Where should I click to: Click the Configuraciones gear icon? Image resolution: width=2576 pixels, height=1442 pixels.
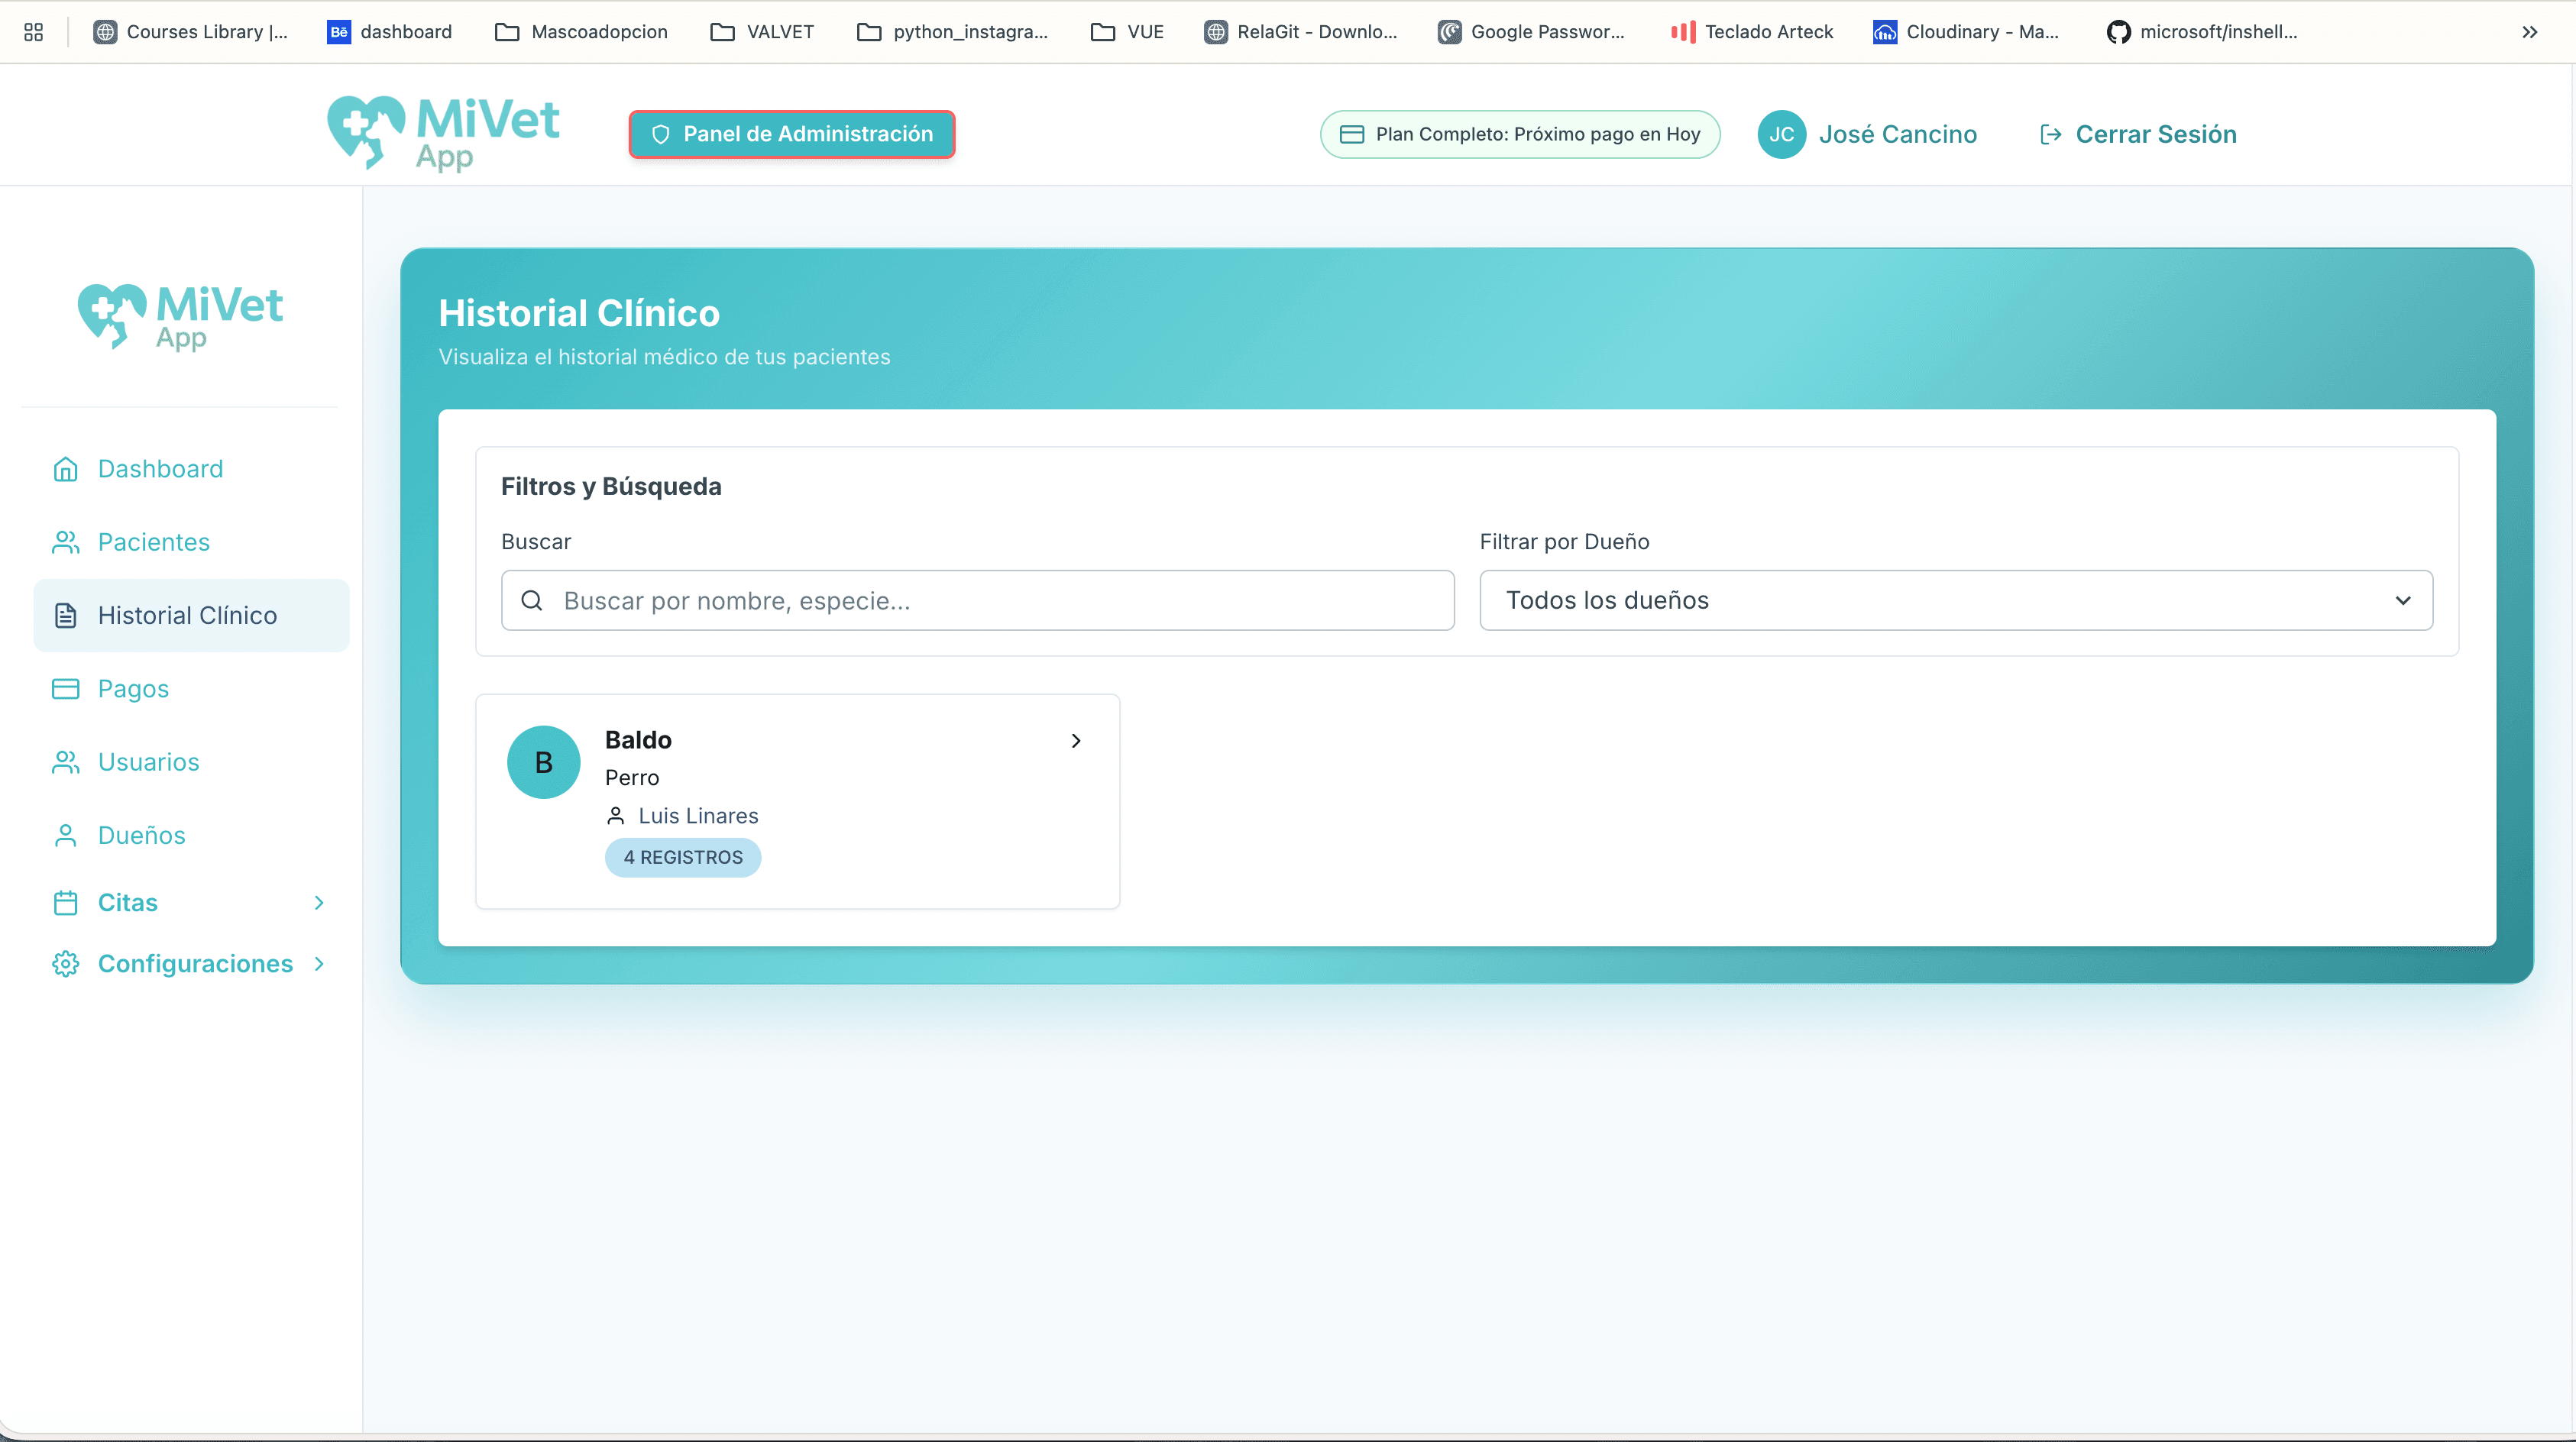[65, 964]
